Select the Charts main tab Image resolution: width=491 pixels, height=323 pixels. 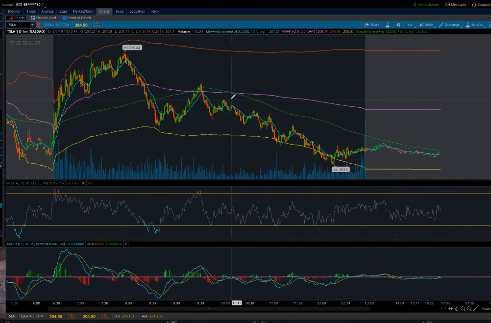tap(104, 11)
